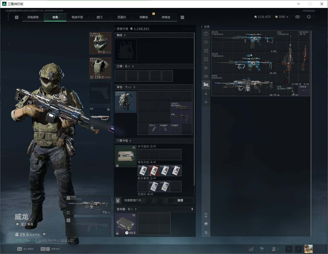
Task: Select the equipped M250 primary weapon slot
Action: pyautogui.click(x=89, y=205)
